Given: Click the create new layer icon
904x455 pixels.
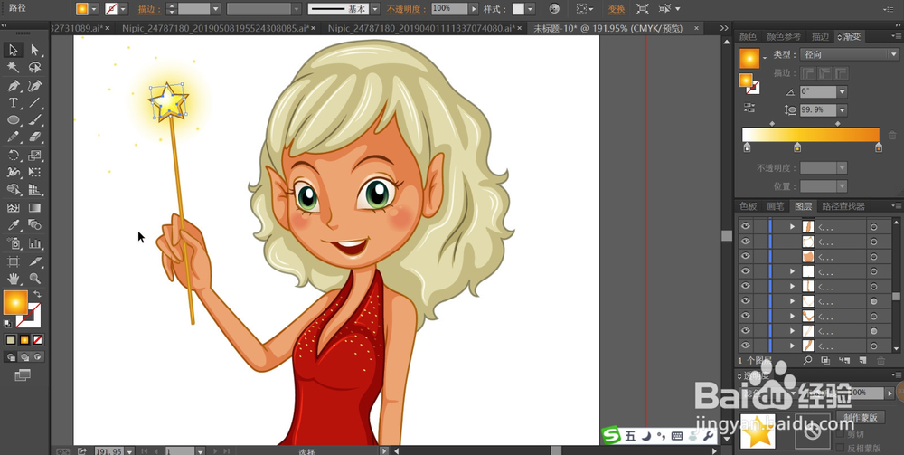Looking at the screenshot, I should tap(862, 360).
